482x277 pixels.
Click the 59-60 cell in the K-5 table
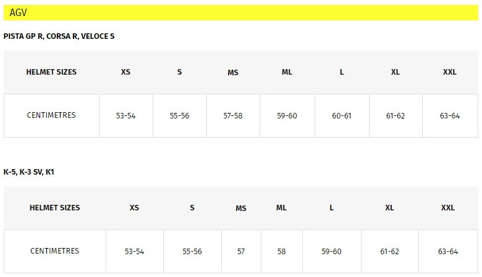[331, 252]
